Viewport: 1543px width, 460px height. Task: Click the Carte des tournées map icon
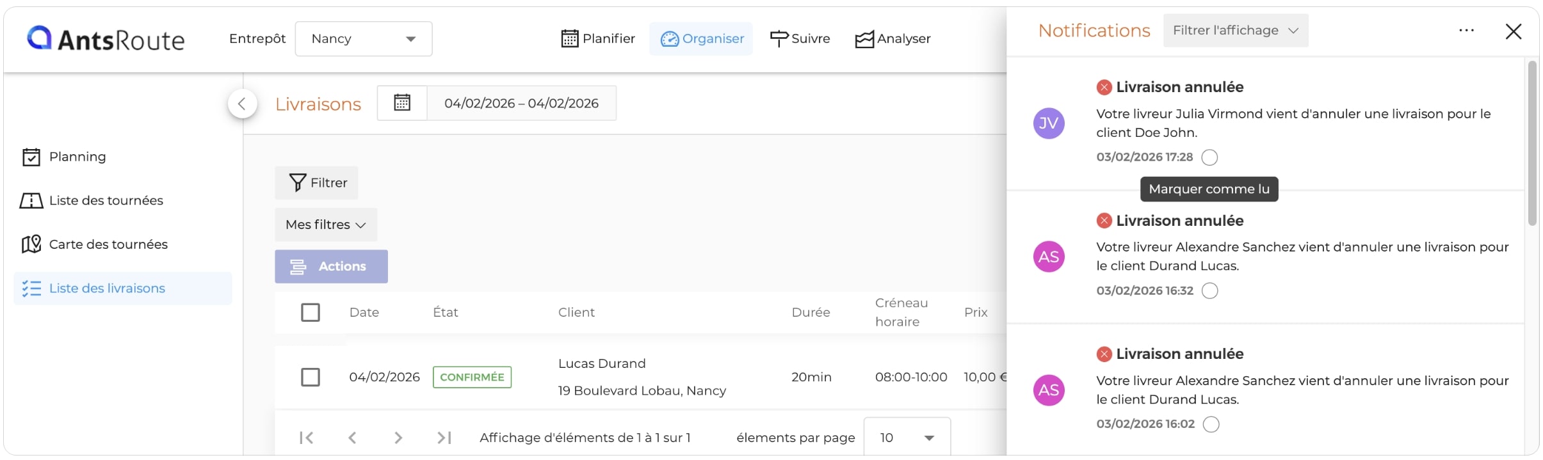(31, 244)
